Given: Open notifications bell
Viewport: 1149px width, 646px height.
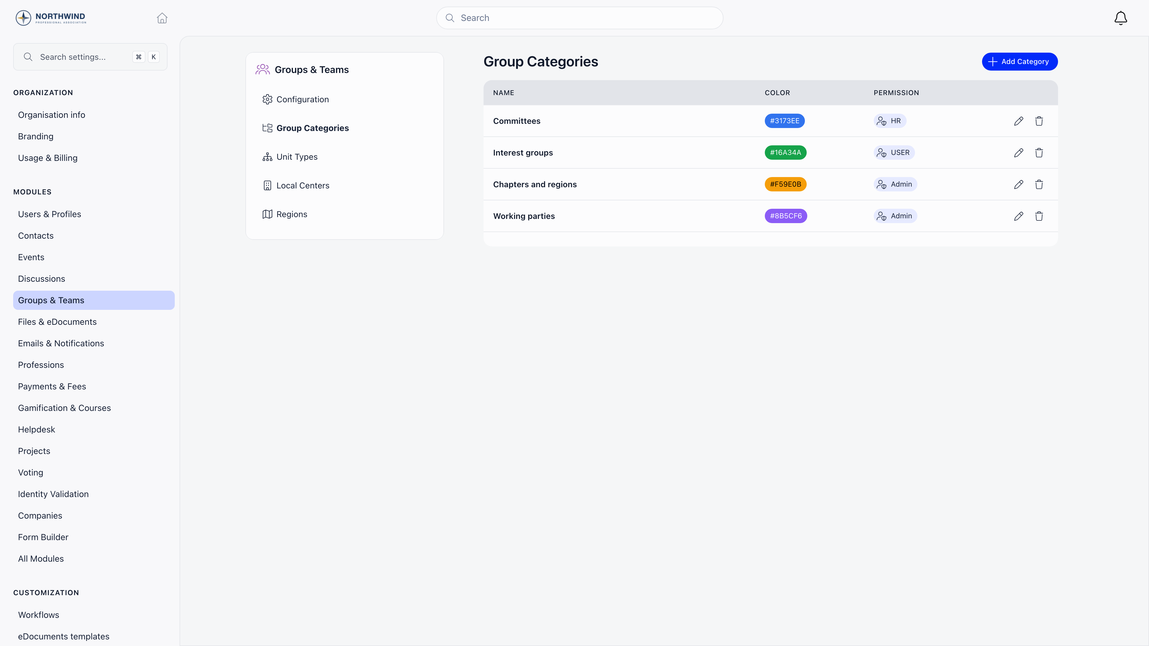Looking at the screenshot, I should [x=1121, y=18].
